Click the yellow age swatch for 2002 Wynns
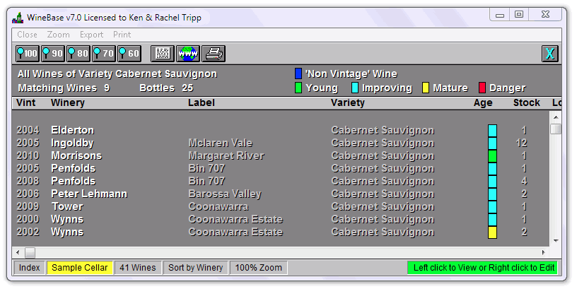 coord(492,232)
